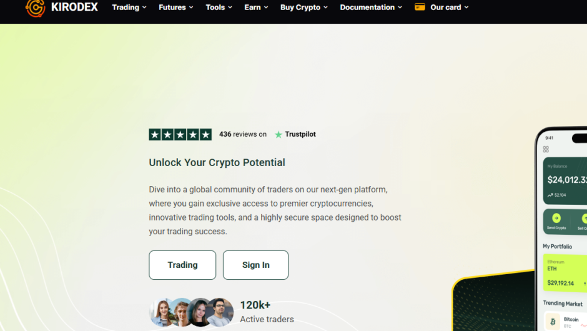Click the five-star rating badge
This screenshot has width=587, height=331.
click(180, 134)
